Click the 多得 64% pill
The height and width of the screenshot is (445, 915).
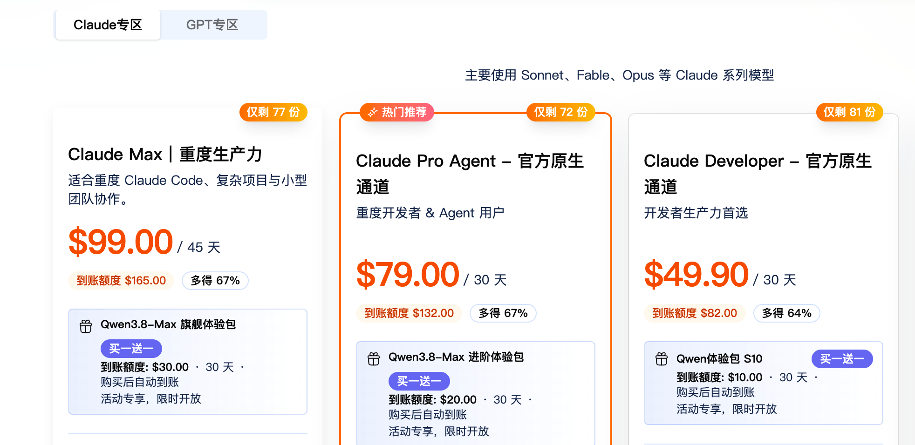(x=787, y=313)
